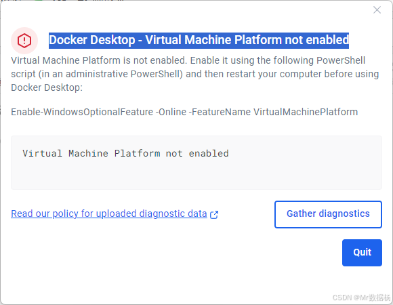Quit Docker Desktop via Quit button
Screen dimensions: 393x305
pos(362,253)
